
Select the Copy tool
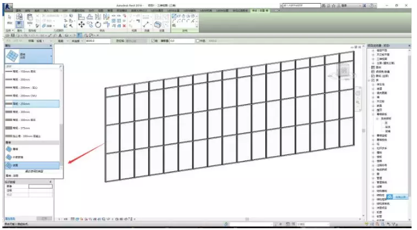click(x=90, y=25)
